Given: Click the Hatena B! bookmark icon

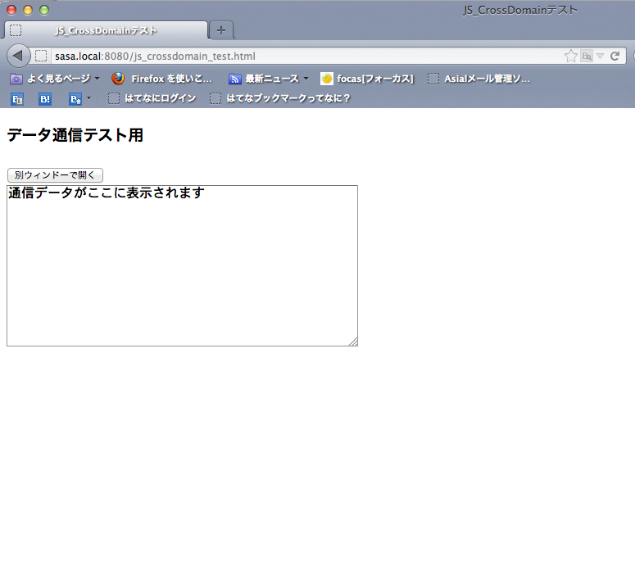Looking at the screenshot, I should [45, 98].
